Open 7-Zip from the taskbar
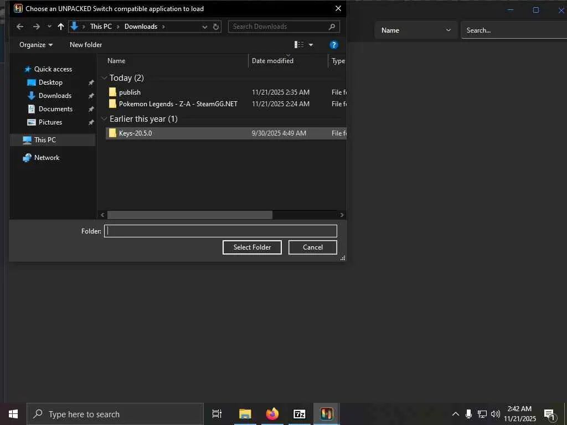Viewport: 567px width, 425px height. 300,414
